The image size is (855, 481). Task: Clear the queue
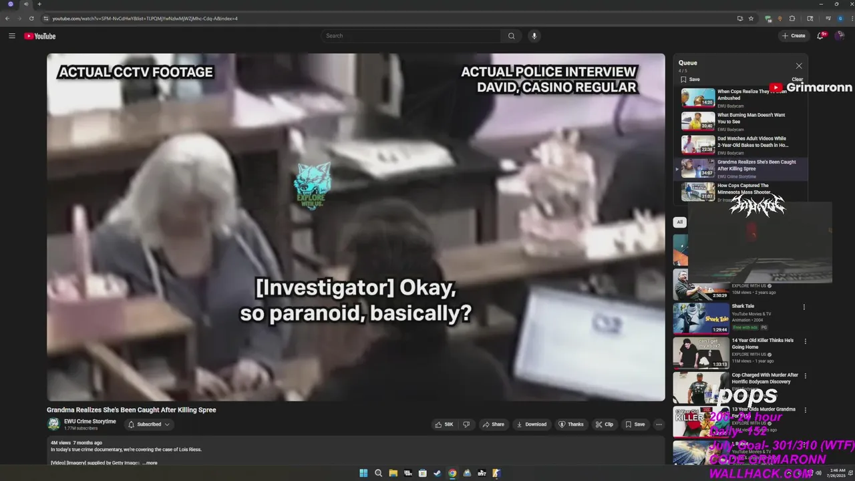[x=797, y=79]
